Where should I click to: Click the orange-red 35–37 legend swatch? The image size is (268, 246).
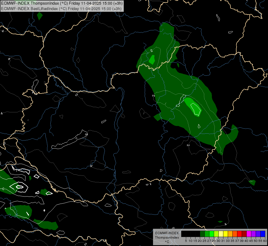click(235, 234)
